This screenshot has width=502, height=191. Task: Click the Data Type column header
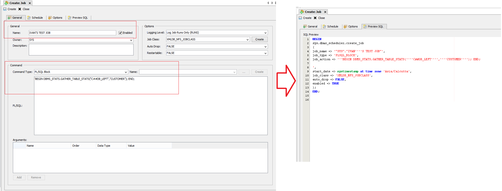point(111,146)
